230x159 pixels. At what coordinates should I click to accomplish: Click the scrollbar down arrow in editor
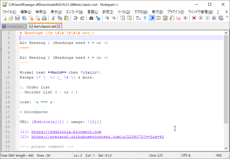(x=226, y=148)
